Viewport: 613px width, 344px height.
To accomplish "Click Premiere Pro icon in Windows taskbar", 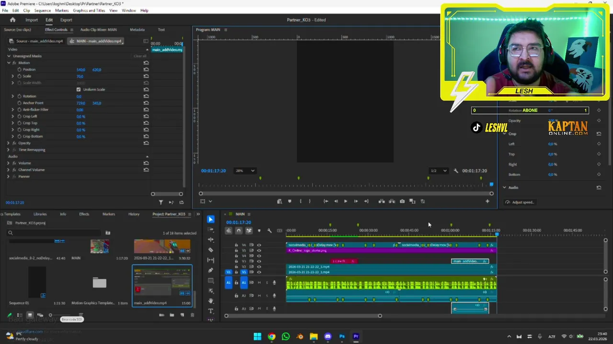I will pos(356,336).
